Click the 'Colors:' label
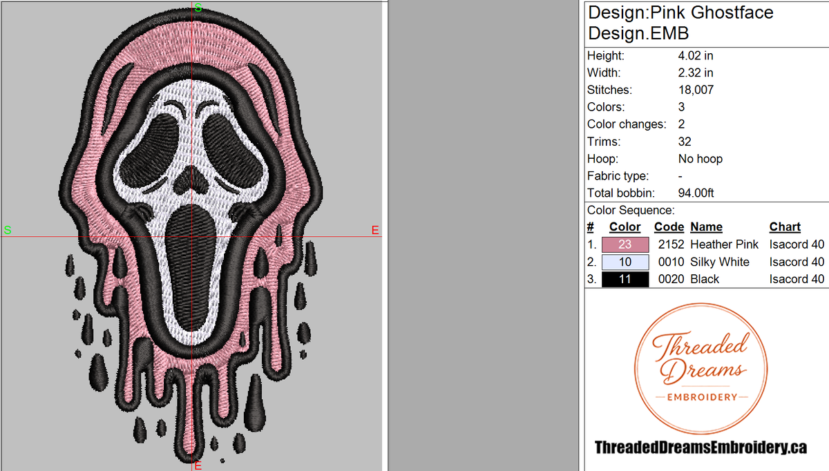 pos(606,107)
